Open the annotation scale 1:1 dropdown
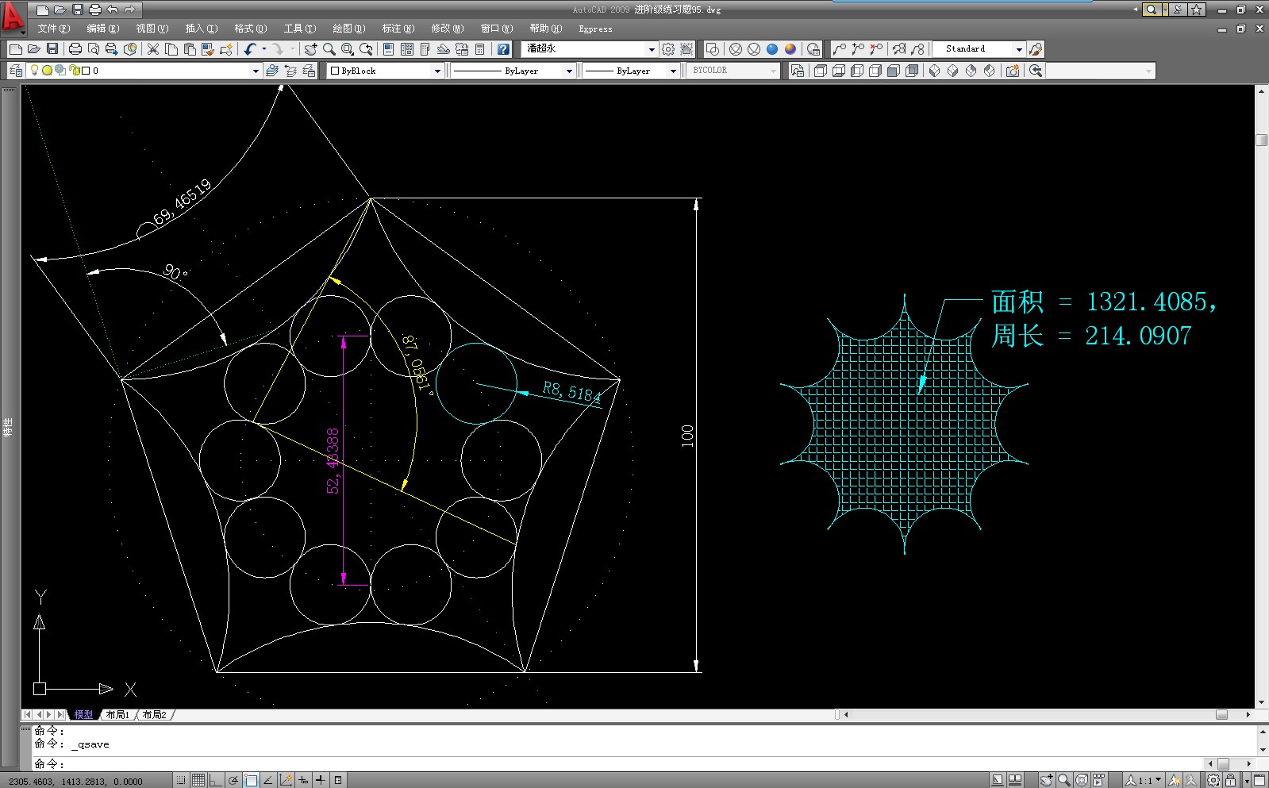This screenshot has width=1269, height=788. [x=1144, y=780]
